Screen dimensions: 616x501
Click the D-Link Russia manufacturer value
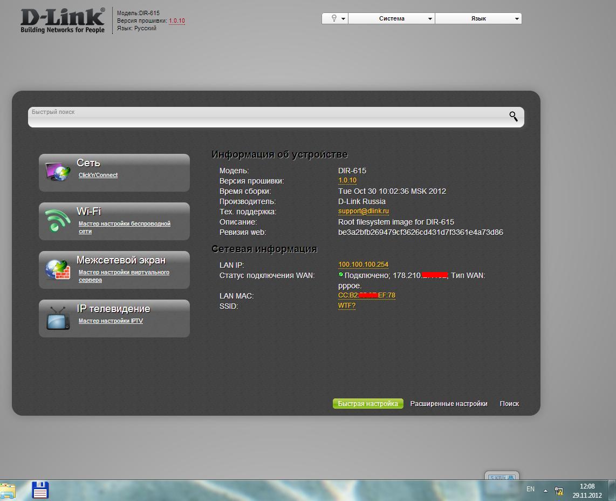click(x=362, y=201)
